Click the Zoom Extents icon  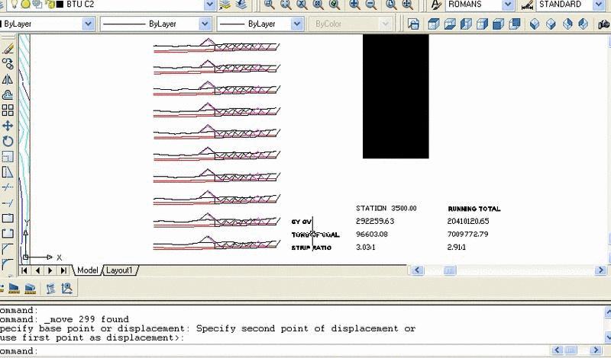pos(407,5)
